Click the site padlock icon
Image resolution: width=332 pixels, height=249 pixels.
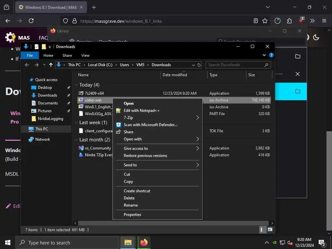pos(75,21)
